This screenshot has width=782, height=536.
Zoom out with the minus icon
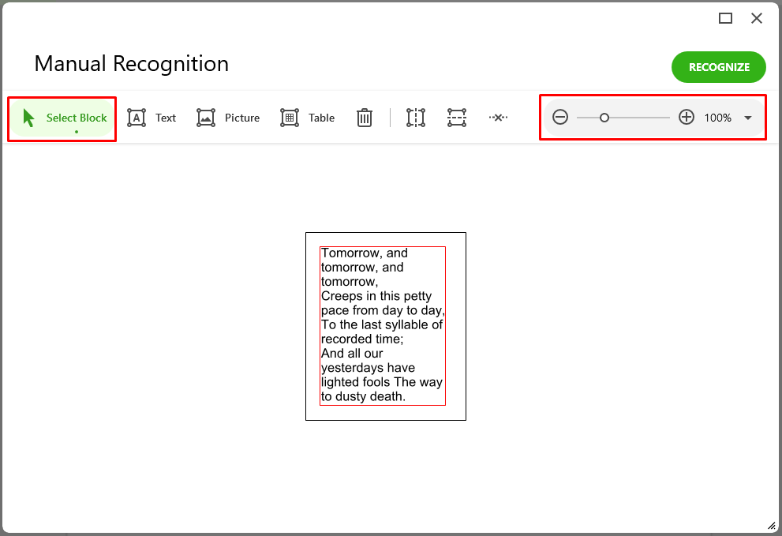560,118
